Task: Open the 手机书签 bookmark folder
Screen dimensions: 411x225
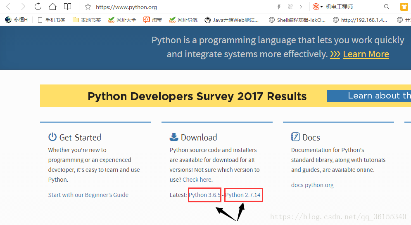Action: click(x=52, y=20)
